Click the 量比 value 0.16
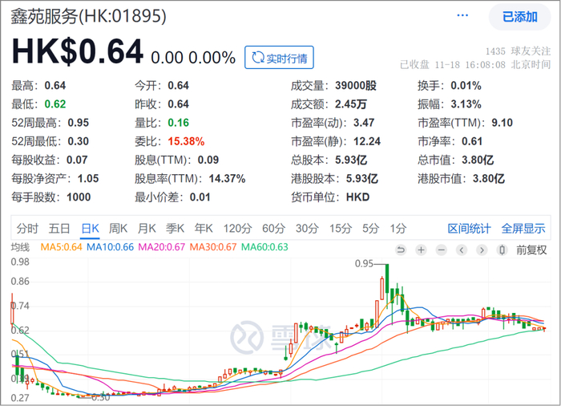The height and width of the screenshot is (406, 561). tap(178, 123)
